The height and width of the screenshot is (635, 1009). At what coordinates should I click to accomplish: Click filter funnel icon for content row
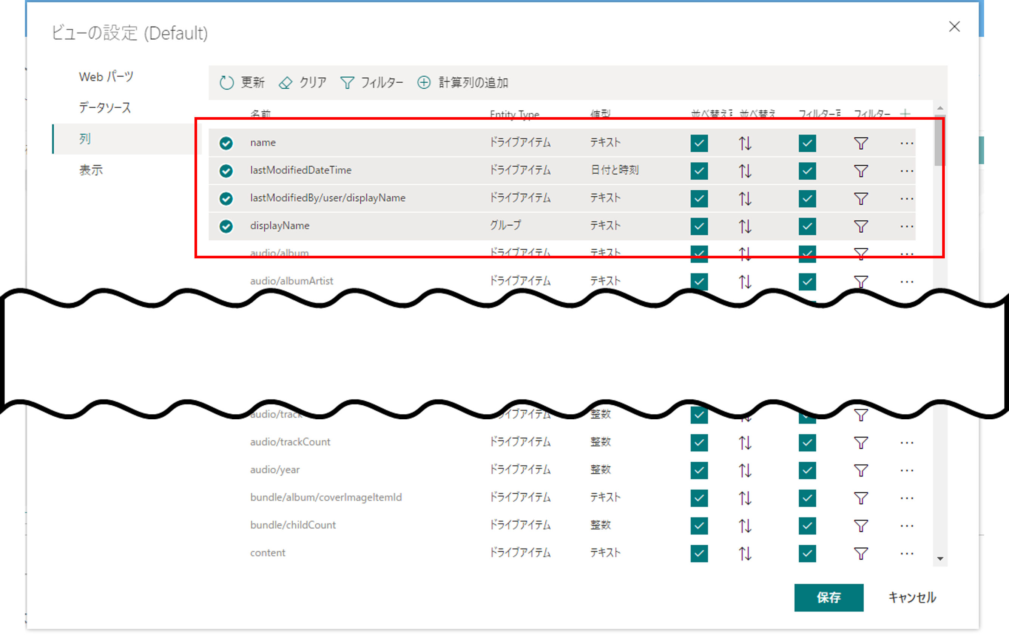pos(861,553)
